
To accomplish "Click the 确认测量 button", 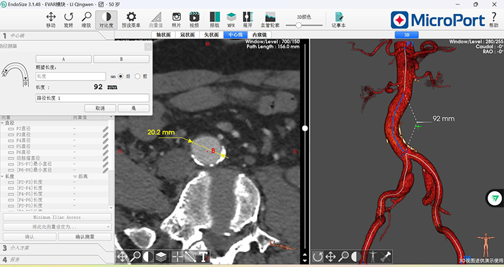I will point(85,237).
